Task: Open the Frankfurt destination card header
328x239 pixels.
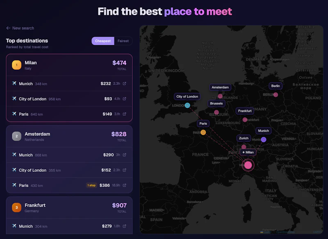Action: [69, 207]
